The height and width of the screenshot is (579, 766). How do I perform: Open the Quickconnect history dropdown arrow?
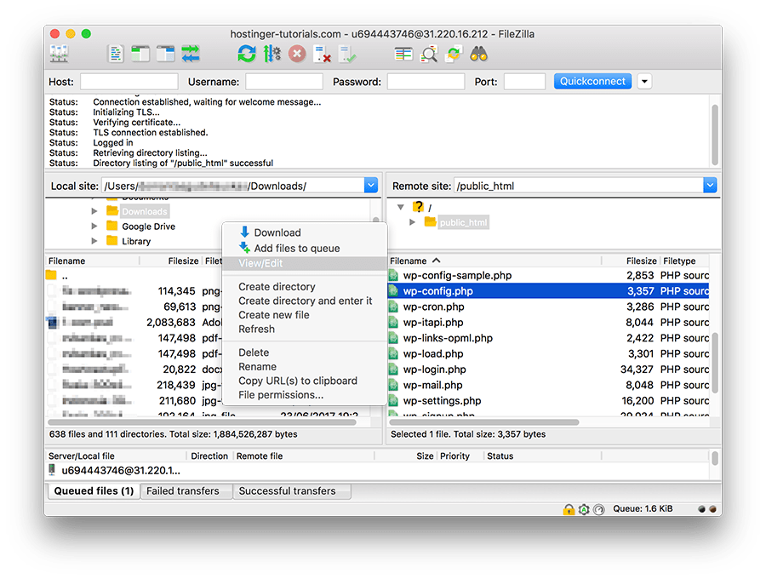pyautogui.click(x=644, y=81)
